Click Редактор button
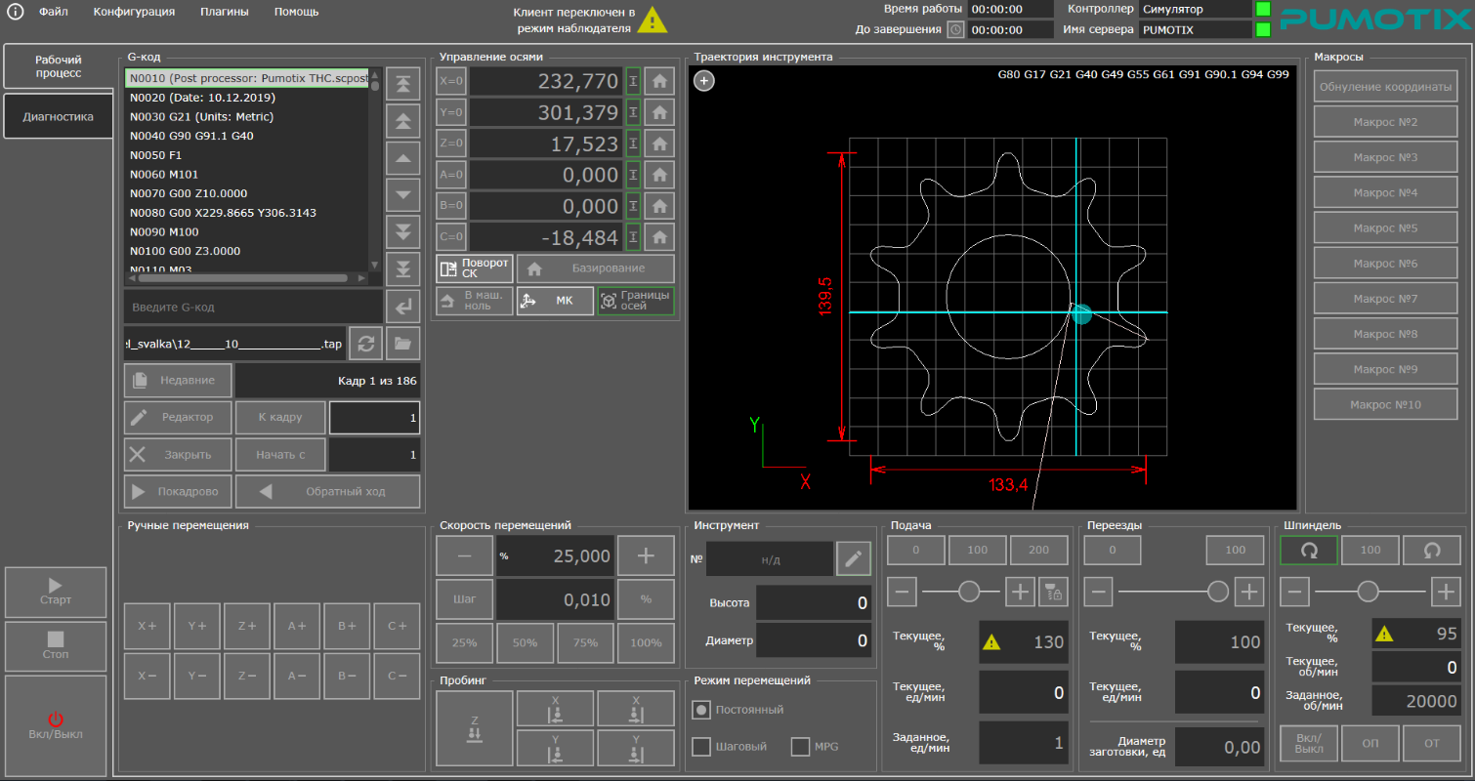This screenshot has width=1475, height=781. pyautogui.click(x=178, y=417)
